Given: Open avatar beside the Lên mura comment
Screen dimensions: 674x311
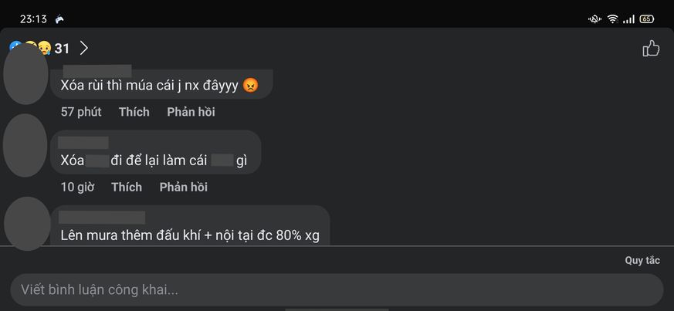Looking at the screenshot, I should coord(25,223).
